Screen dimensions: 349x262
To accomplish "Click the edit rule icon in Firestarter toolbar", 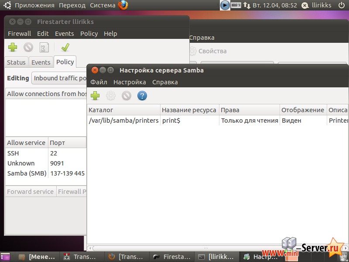I will [x=44, y=47].
